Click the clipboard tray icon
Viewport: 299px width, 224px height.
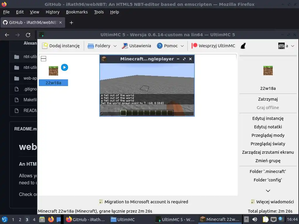(x=265, y=219)
